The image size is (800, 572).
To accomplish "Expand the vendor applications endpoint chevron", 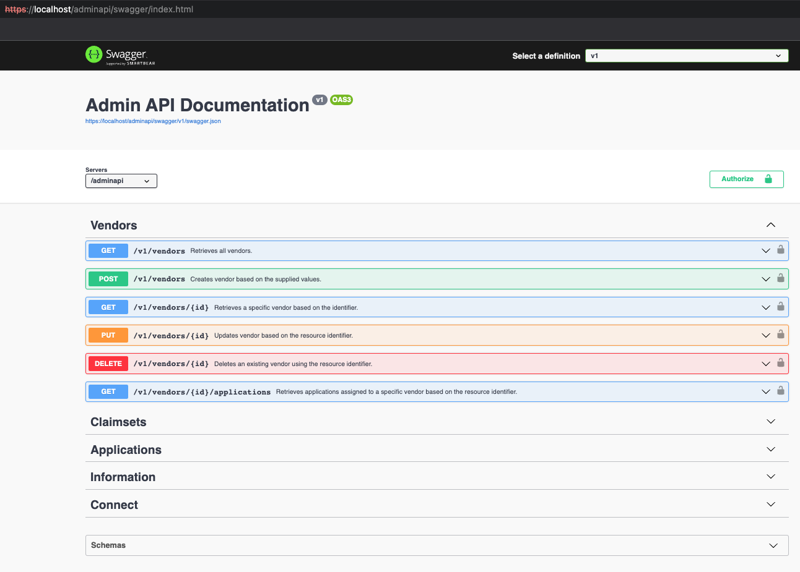I will click(766, 391).
